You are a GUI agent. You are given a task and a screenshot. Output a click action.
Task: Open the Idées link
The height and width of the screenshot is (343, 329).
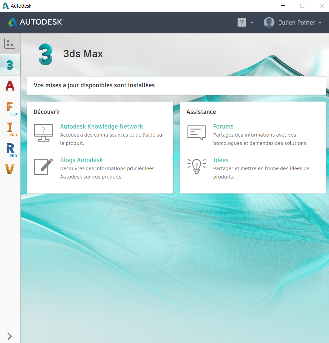tap(221, 160)
